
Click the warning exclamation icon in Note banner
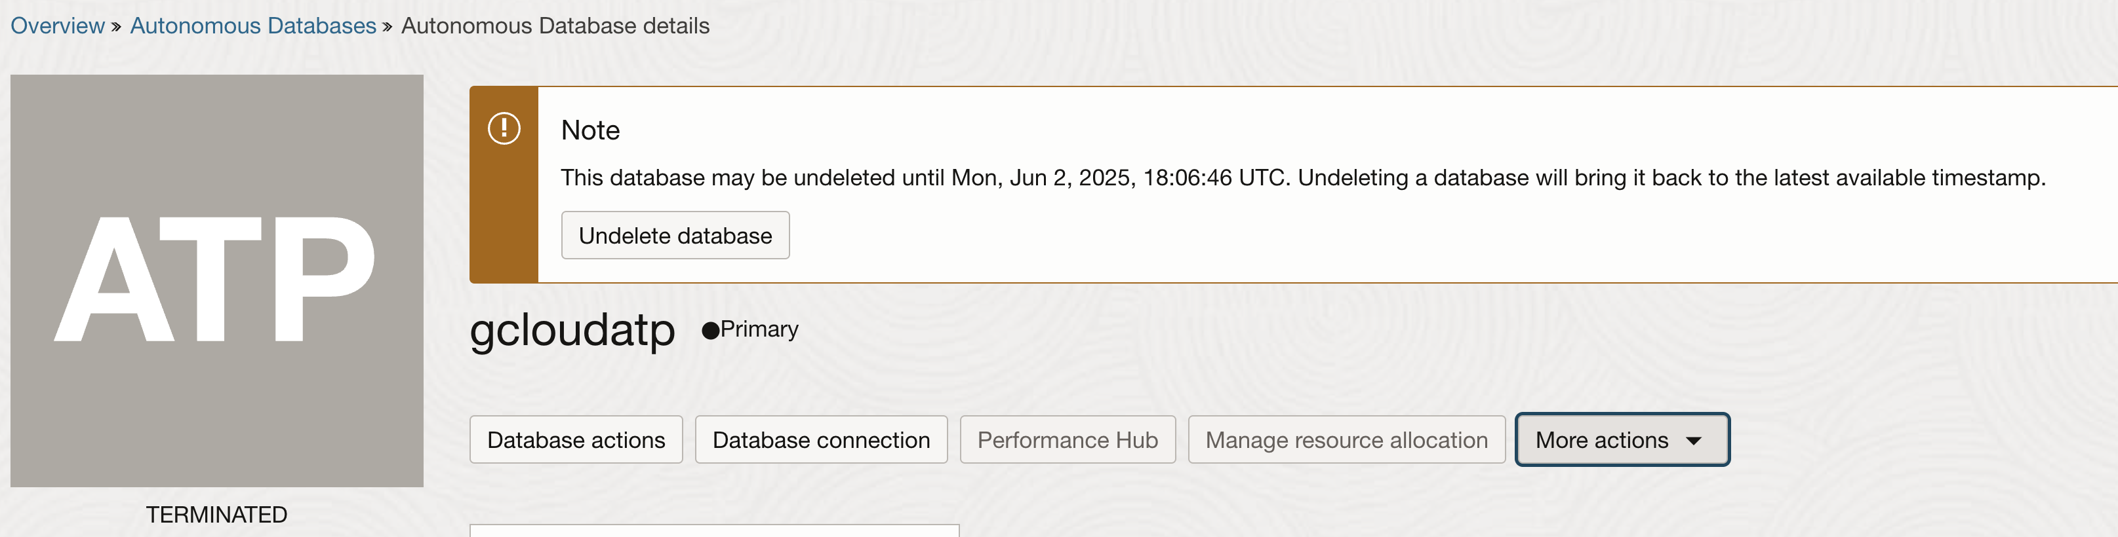click(x=504, y=128)
